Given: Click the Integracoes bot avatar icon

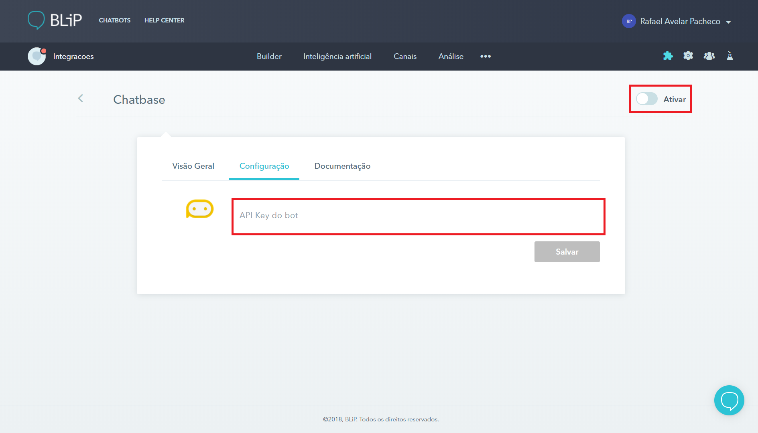Looking at the screenshot, I should 37,56.
